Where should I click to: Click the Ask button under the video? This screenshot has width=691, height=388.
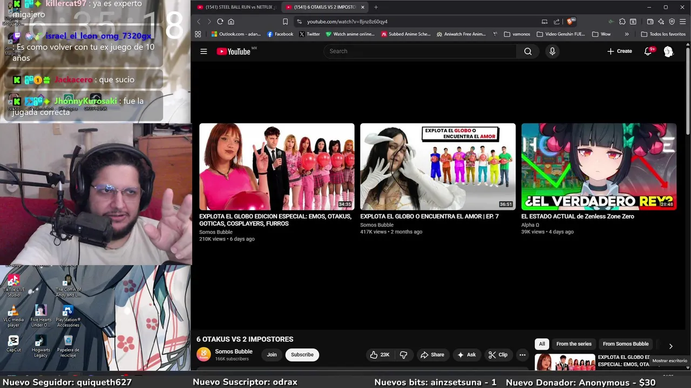[x=466, y=355]
